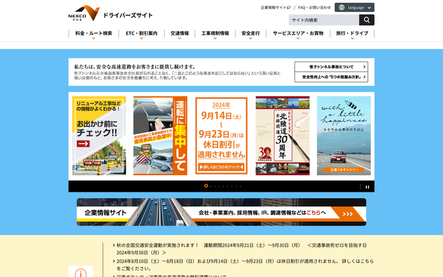This screenshot has height=277, width=443.
Task: Click the globe icon in language selector
Action: coord(342,8)
